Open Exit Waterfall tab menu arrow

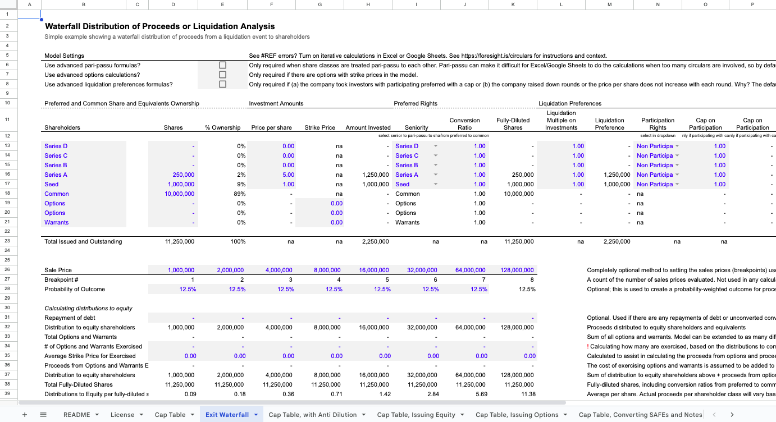[x=256, y=415]
